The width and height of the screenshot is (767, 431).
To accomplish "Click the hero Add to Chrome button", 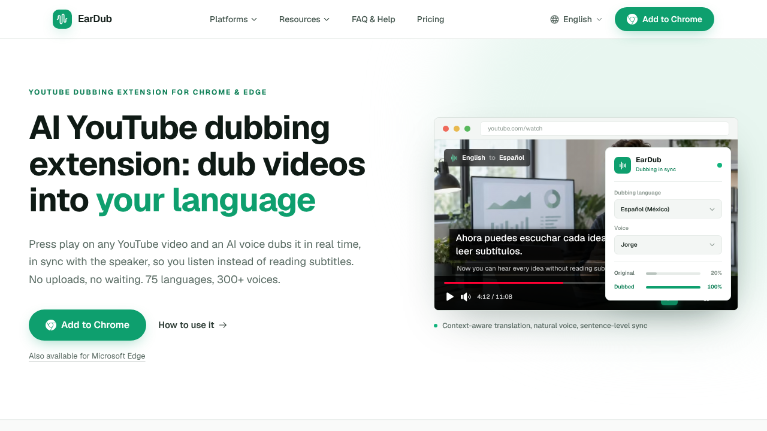I will click(x=87, y=325).
